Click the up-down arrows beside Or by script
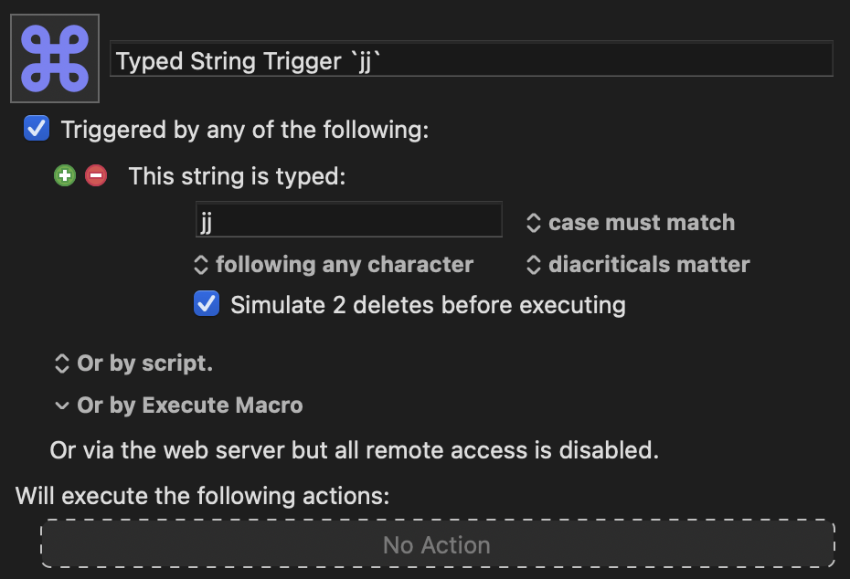This screenshot has height=579, width=850. click(x=62, y=363)
